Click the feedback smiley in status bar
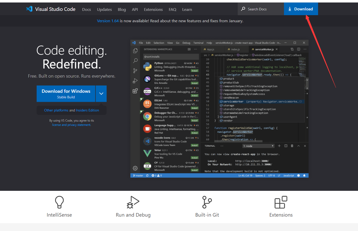Viewport: 358px width, 231px height. [298, 175]
